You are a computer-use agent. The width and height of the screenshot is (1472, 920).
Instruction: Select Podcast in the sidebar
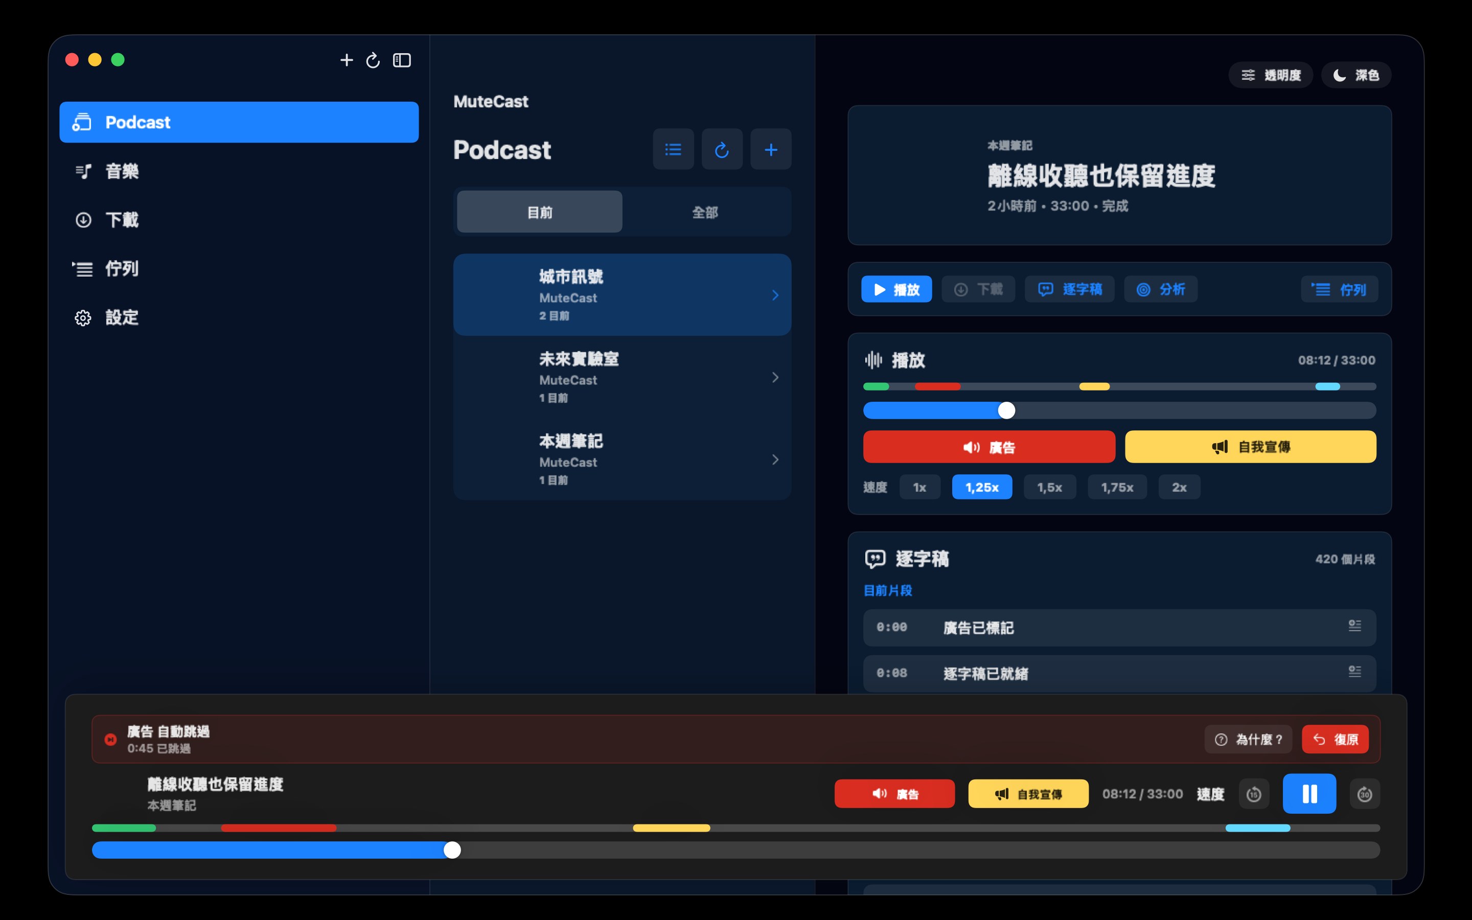click(239, 122)
